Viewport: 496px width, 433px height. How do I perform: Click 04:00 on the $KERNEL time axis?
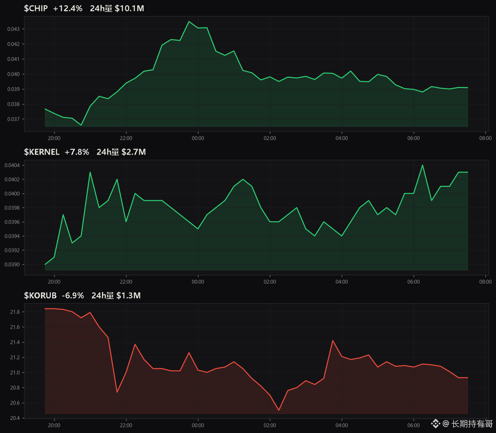[342, 282]
